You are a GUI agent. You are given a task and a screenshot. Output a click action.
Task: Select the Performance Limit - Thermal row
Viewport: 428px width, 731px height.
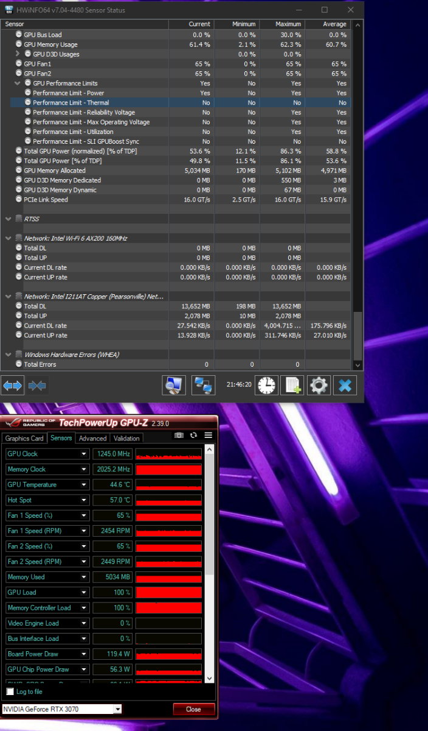pyautogui.click(x=181, y=103)
